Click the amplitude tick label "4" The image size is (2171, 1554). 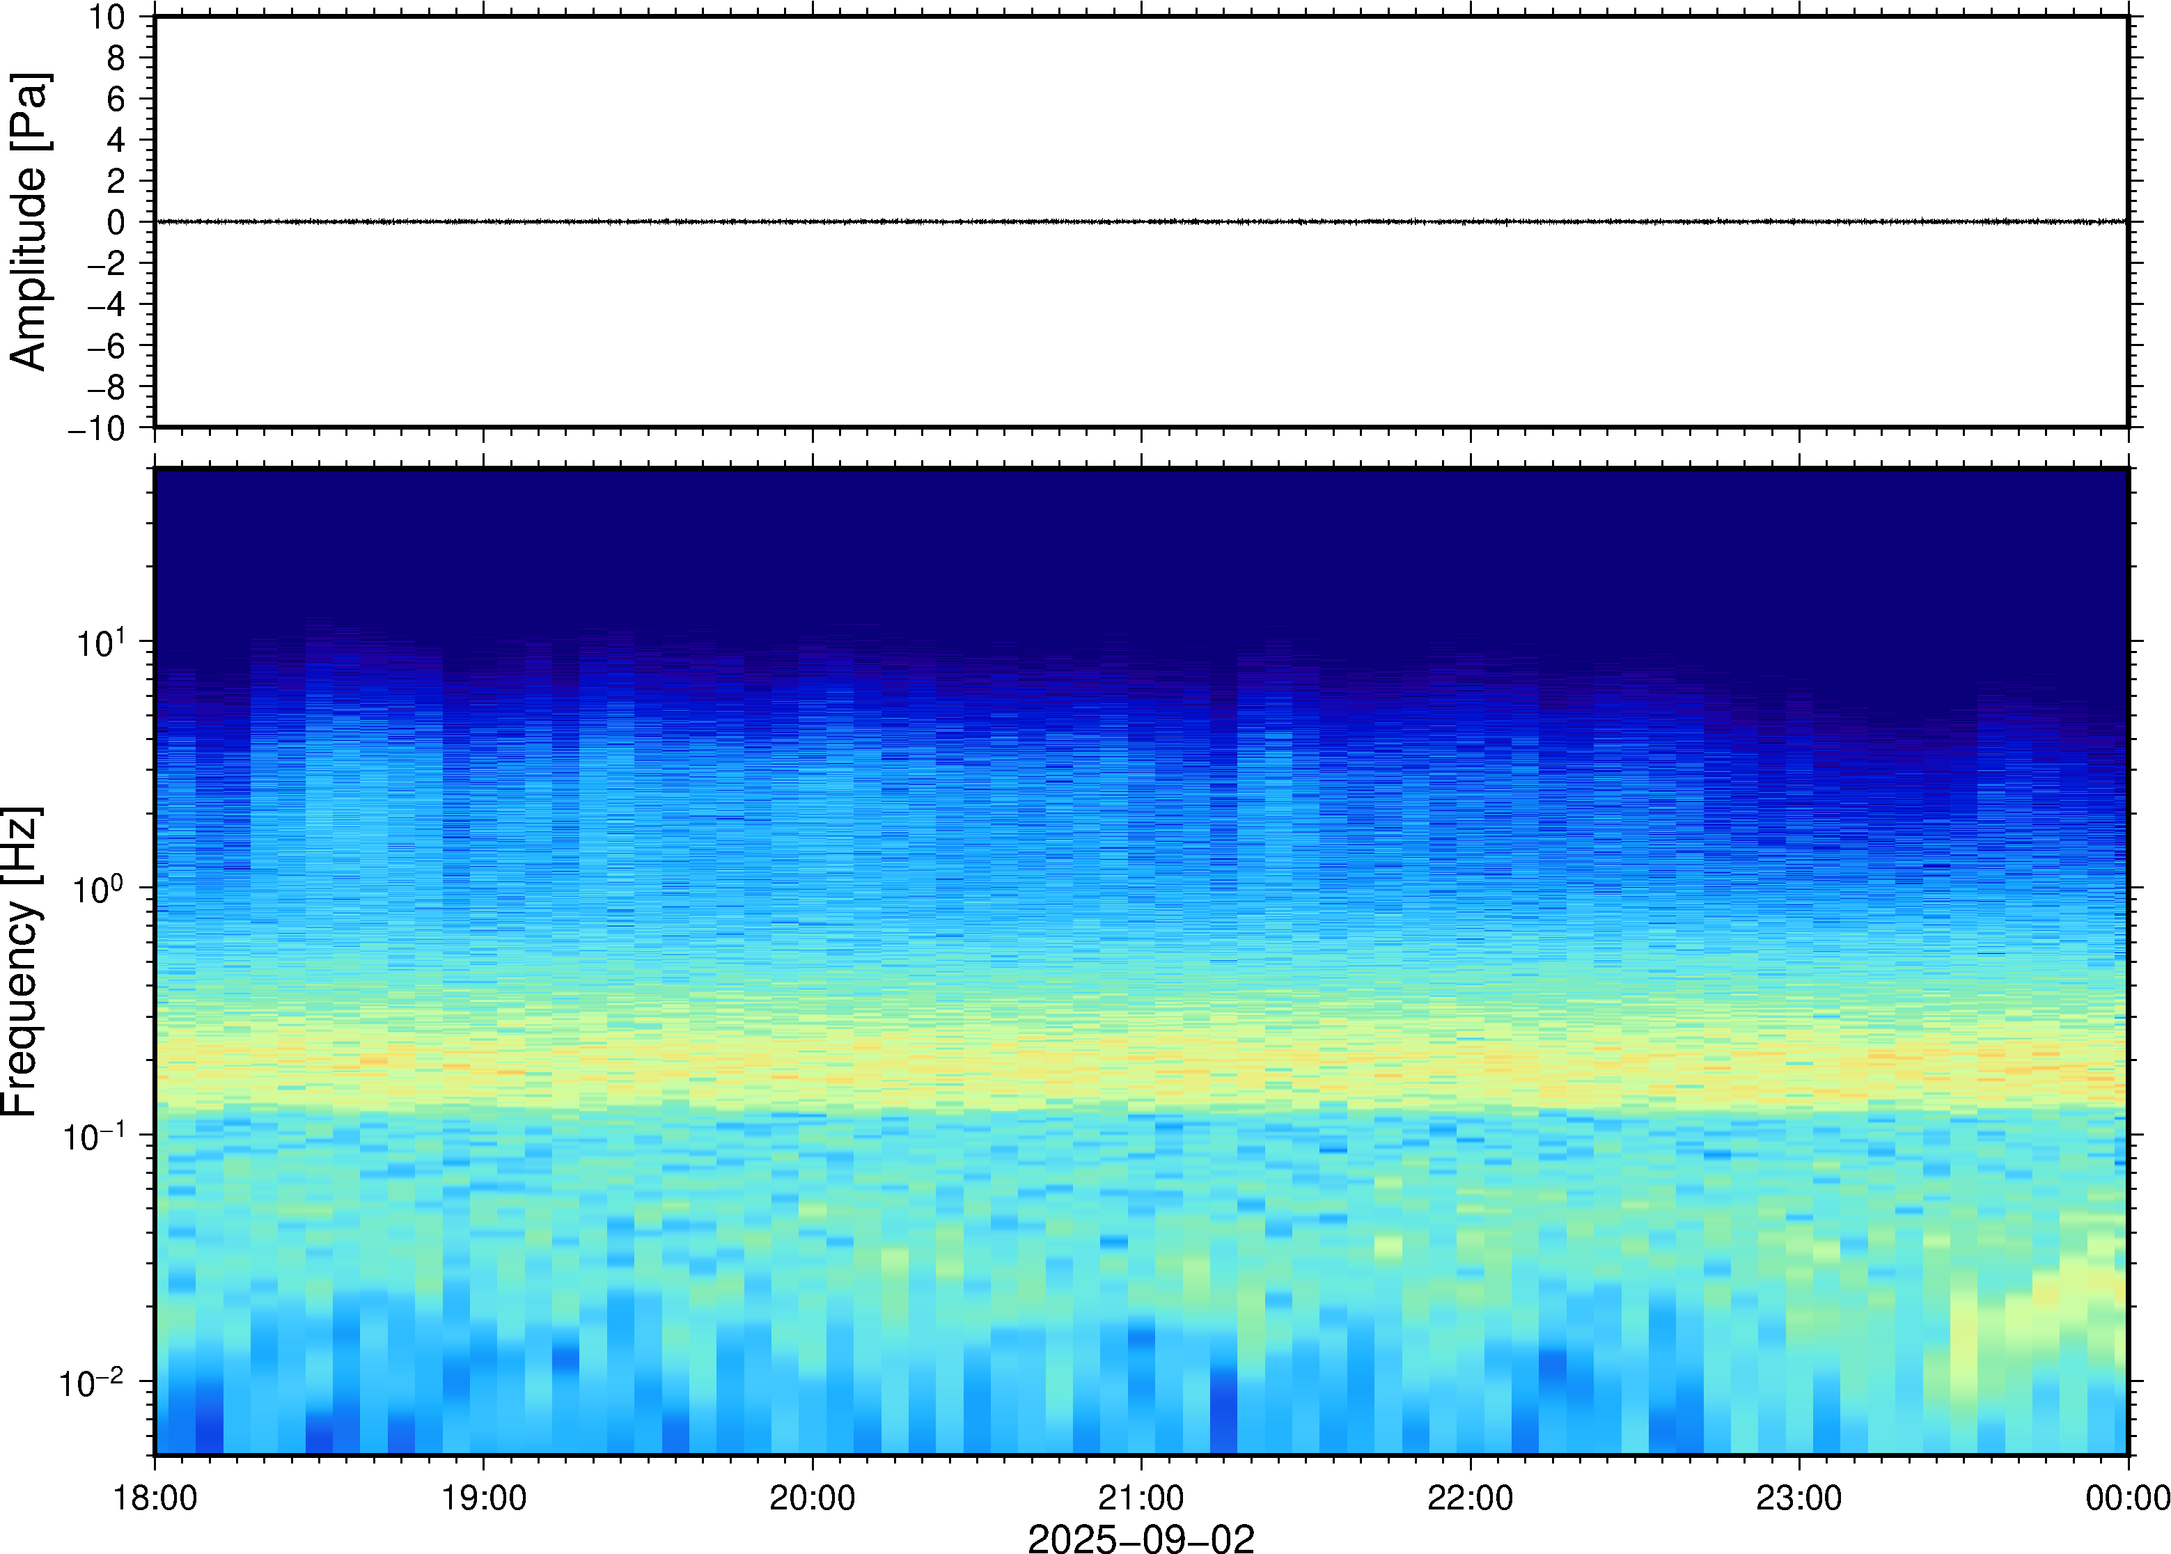[x=116, y=140]
